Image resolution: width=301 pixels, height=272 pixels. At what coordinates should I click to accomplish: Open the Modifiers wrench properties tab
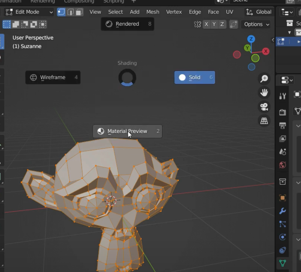pyautogui.click(x=283, y=211)
